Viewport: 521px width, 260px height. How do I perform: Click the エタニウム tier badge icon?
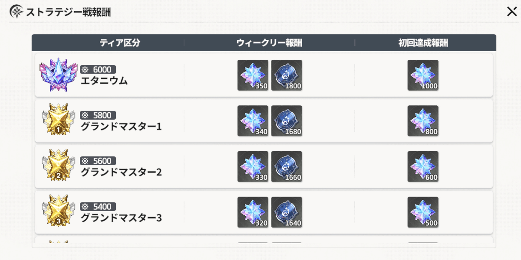[x=58, y=75]
